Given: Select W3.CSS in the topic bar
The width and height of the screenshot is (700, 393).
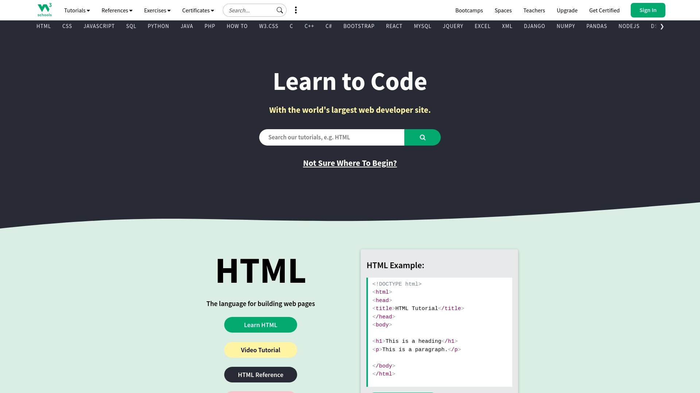Looking at the screenshot, I should pyautogui.click(x=269, y=26).
